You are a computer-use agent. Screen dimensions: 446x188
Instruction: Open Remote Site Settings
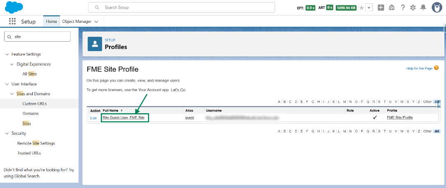pos(36,143)
